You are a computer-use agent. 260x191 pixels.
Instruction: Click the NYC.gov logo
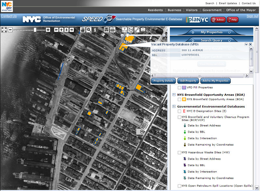(7, 6)
